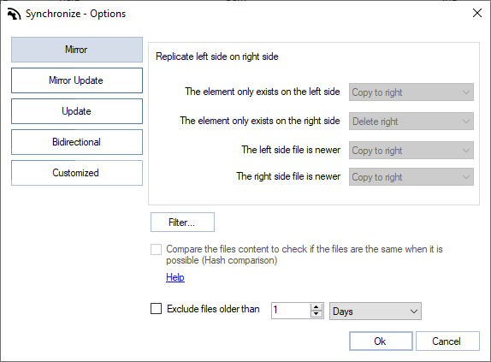This screenshot has width=491, height=362.
Task: Click the Synchronize app icon in title bar
Action: coord(14,14)
